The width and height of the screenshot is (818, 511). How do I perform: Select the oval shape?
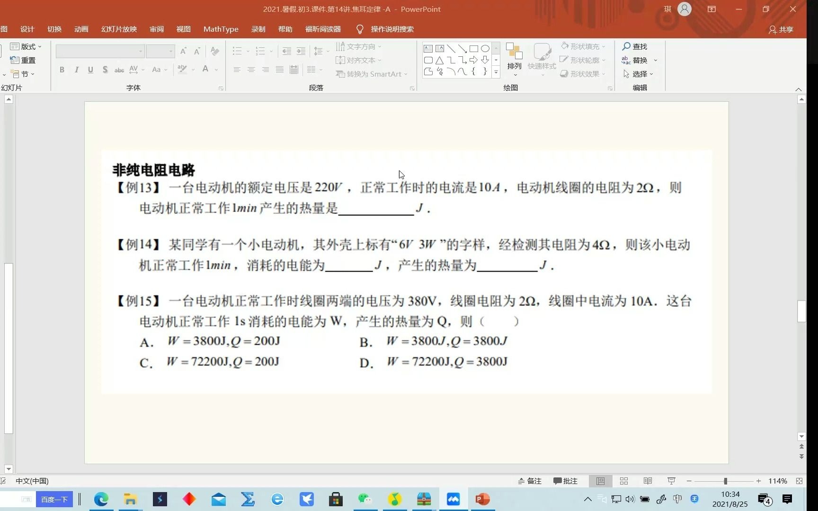[x=485, y=49]
